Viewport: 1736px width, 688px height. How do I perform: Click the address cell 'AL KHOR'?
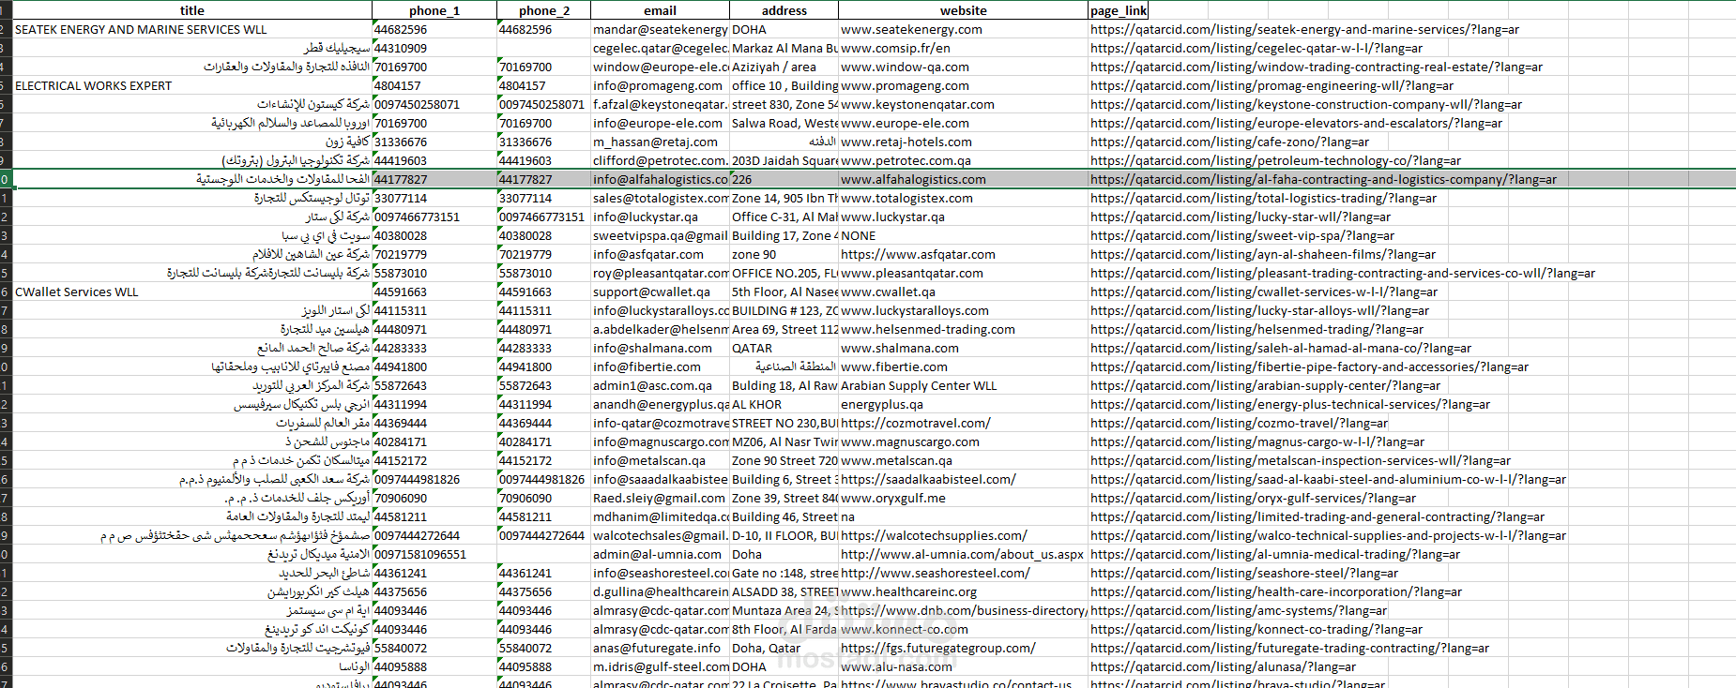784,404
